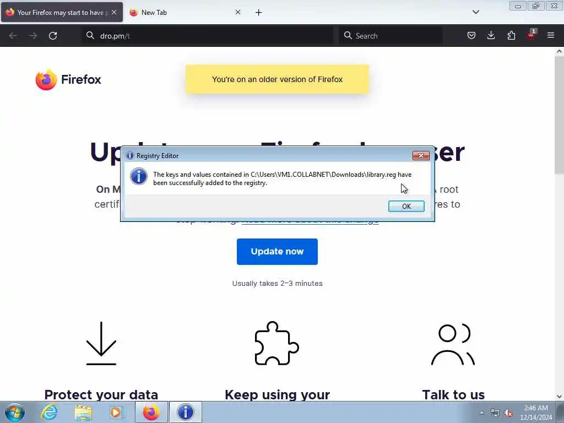Click the page scrollbar down arrow
564x423 pixels.
pos(559,397)
